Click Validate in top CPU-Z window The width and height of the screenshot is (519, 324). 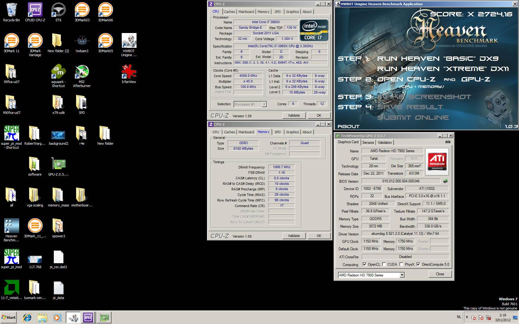click(x=294, y=115)
